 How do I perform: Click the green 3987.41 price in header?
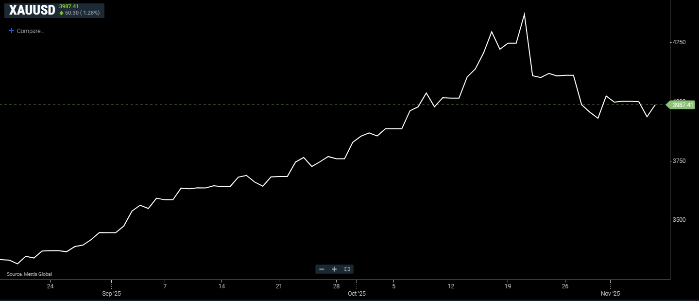69,6
